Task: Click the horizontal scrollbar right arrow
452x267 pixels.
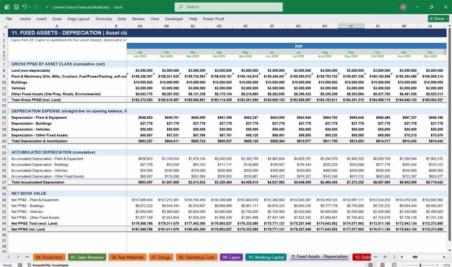Action: pyautogui.click(x=444, y=257)
